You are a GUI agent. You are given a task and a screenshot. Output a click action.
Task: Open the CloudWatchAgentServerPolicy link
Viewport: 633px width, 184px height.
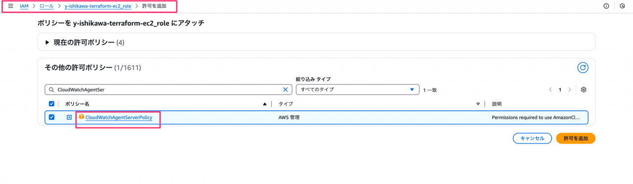tap(119, 117)
